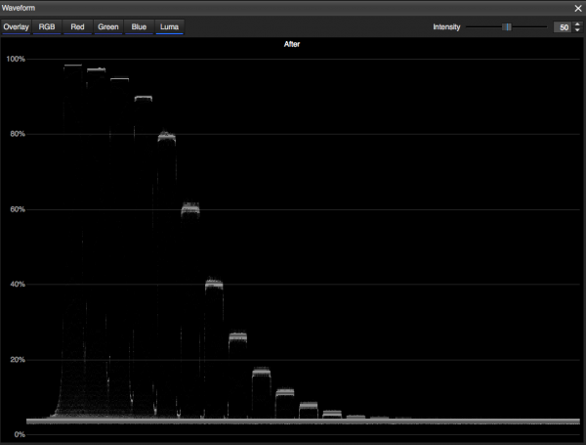Click the 20% graticule label
Screen dimensions: 586x445
(16, 360)
